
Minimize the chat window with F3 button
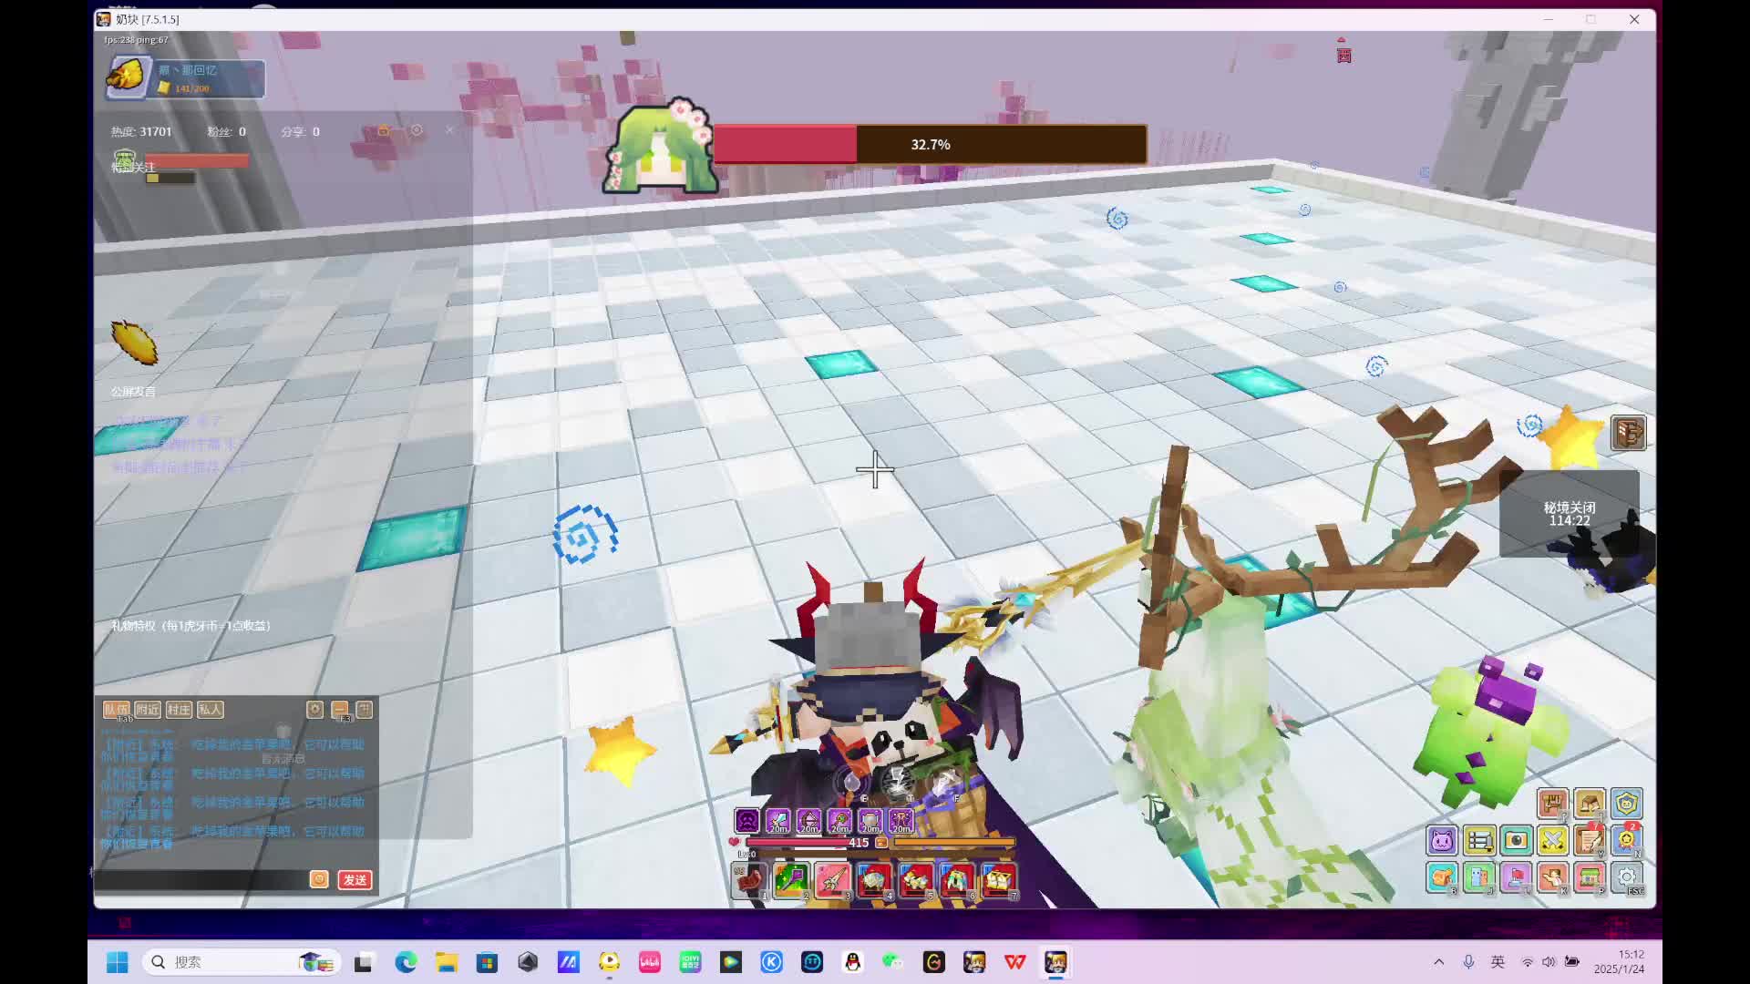coord(340,709)
